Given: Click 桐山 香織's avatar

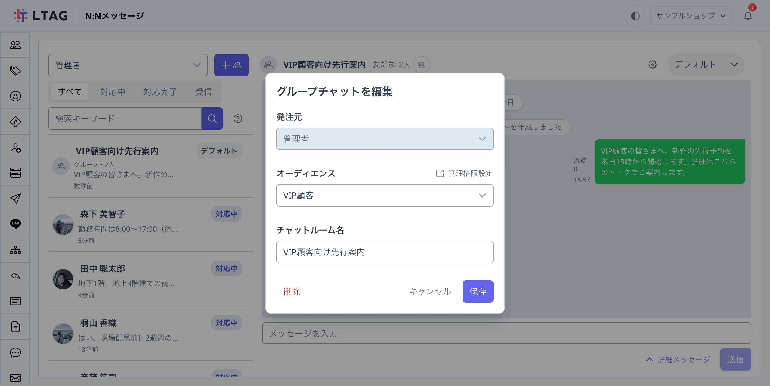Looking at the screenshot, I should click(63, 333).
